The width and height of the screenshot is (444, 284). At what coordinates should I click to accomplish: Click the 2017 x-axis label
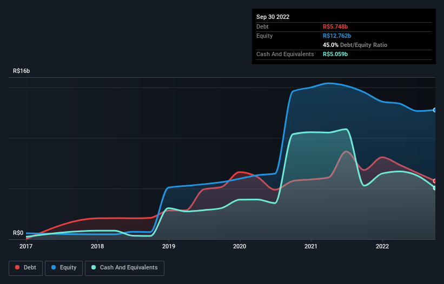[x=26, y=246]
